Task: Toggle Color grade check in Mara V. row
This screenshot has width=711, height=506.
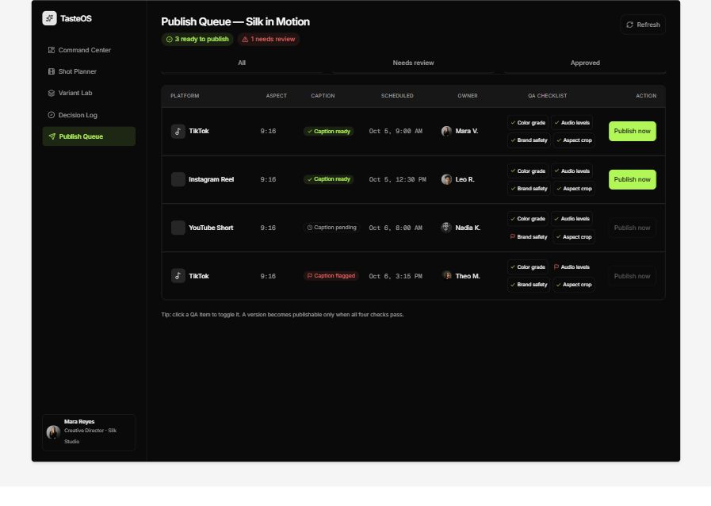Action: pos(528,122)
